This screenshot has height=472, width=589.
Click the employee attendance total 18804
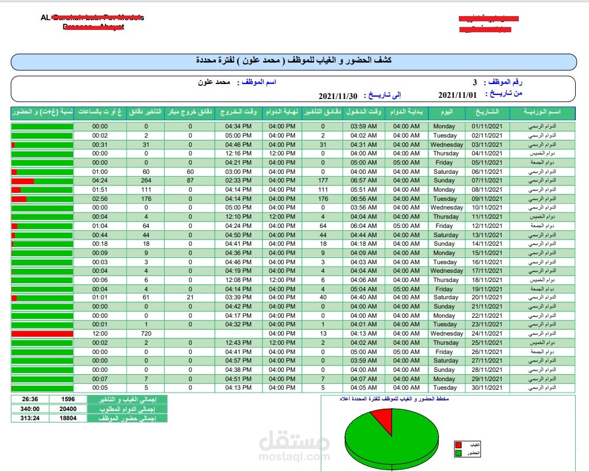(68, 418)
